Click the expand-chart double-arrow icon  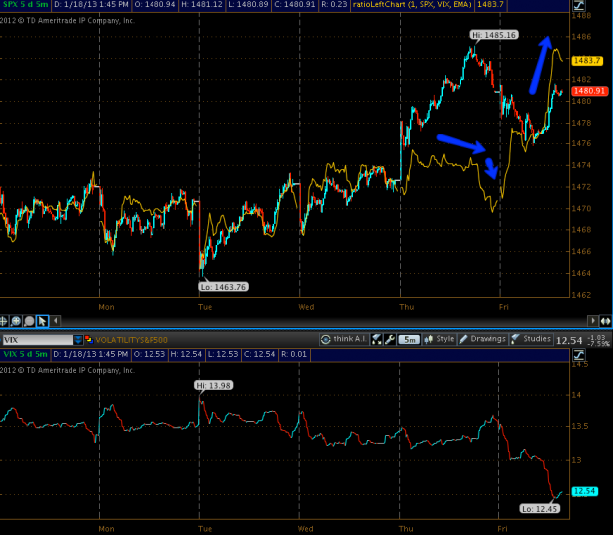(x=606, y=321)
